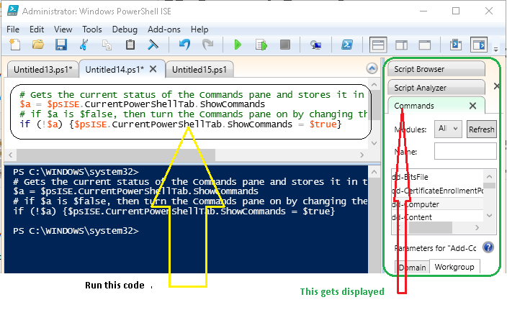Select Add-Computer in command list
The image size is (507, 310).
tap(437, 204)
